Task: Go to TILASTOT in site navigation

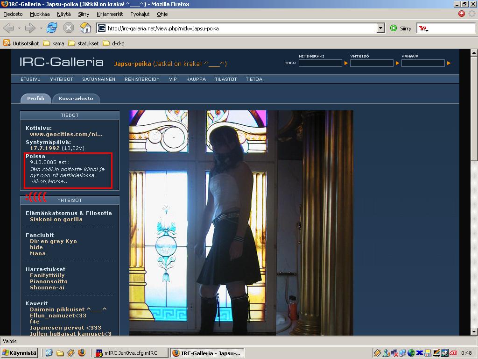Action: click(x=226, y=79)
